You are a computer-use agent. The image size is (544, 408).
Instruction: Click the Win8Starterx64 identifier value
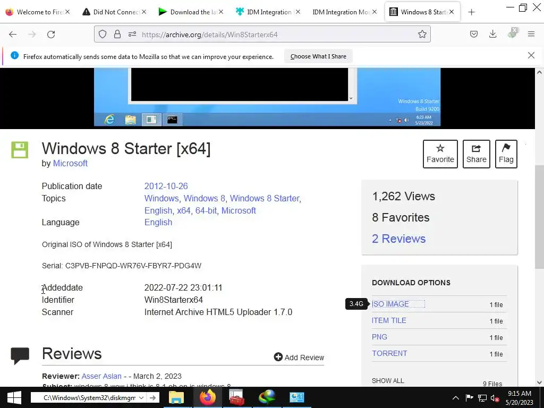click(x=174, y=300)
